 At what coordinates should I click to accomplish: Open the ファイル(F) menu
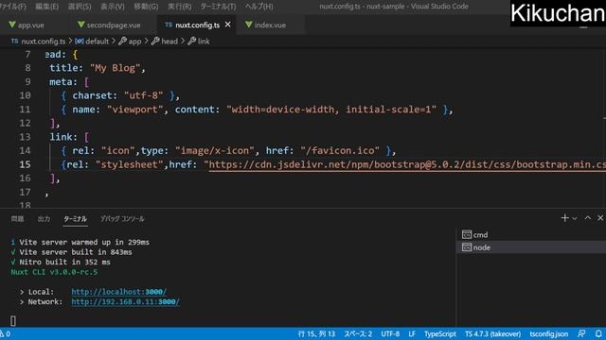coord(12,7)
